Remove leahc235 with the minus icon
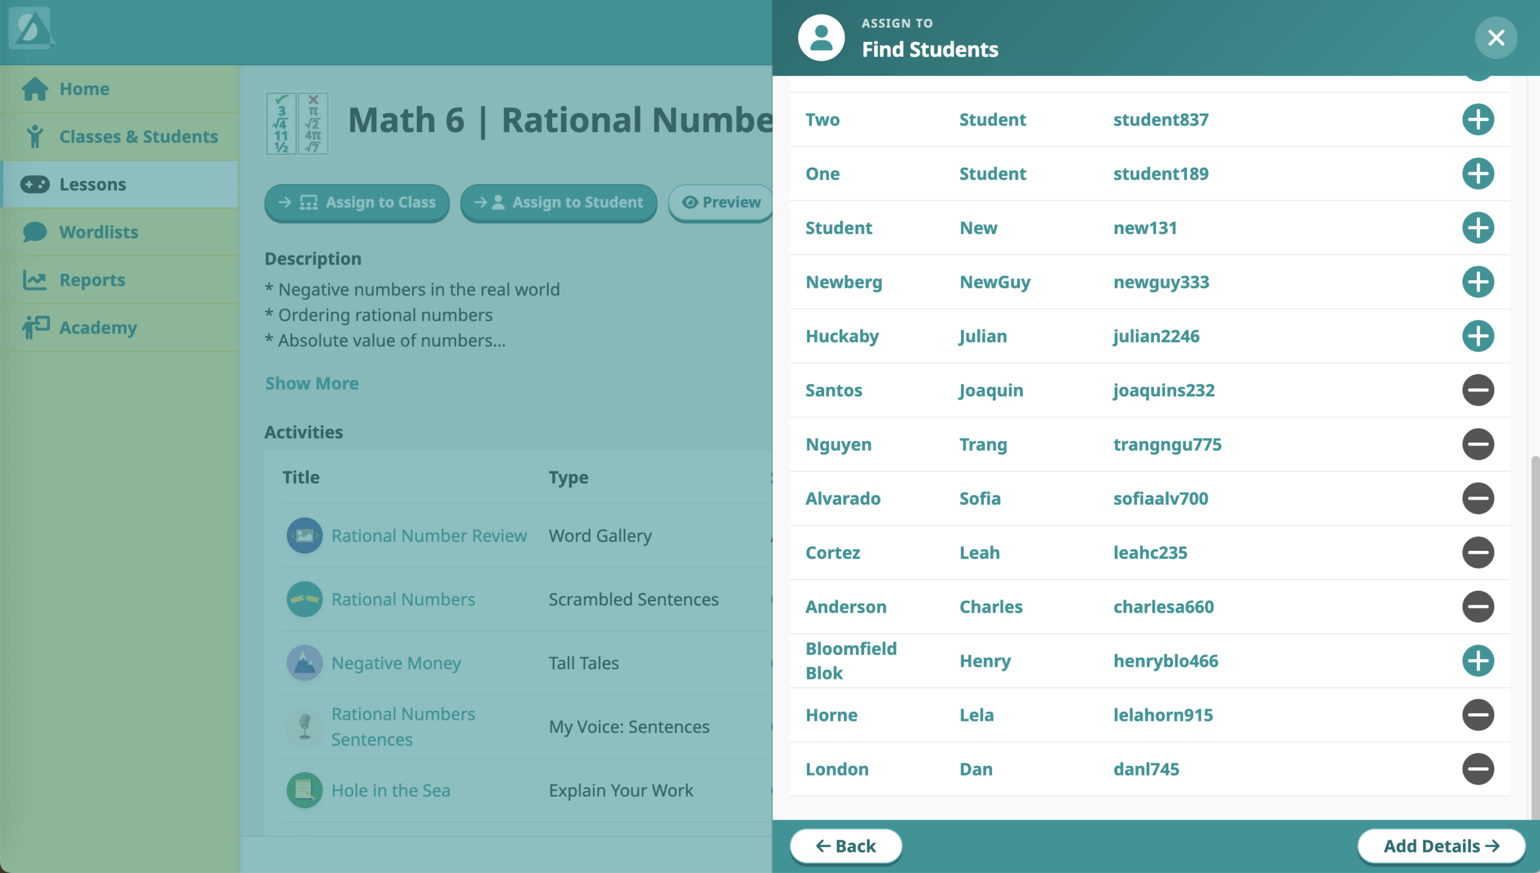The width and height of the screenshot is (1540, 873). (1477, 552)
